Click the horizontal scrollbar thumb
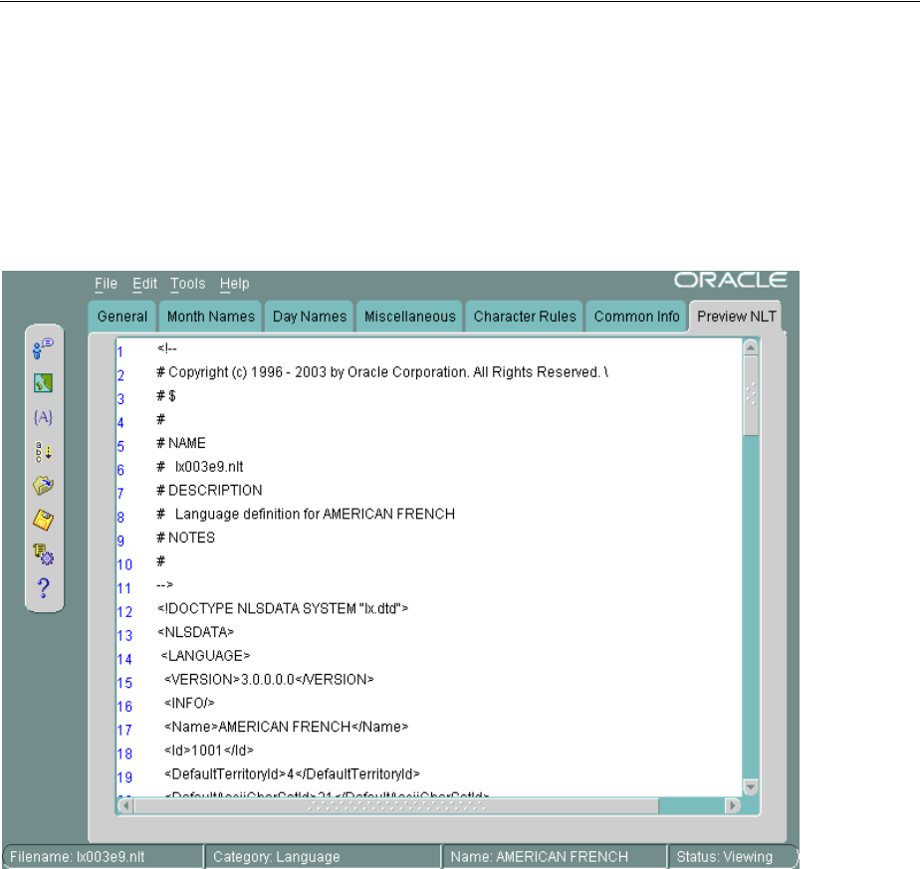This screenshot has height=869, width=920. click(x=396, y=805)
